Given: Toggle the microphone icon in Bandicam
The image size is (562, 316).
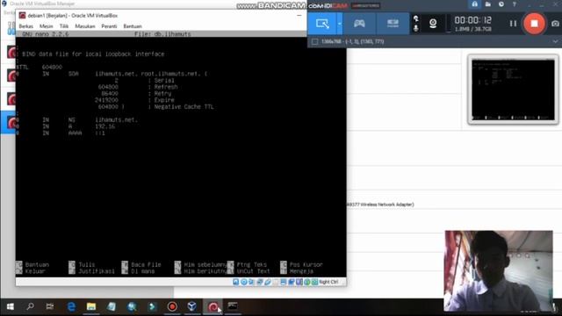Looking at the screenshot, I should (415, 28).
